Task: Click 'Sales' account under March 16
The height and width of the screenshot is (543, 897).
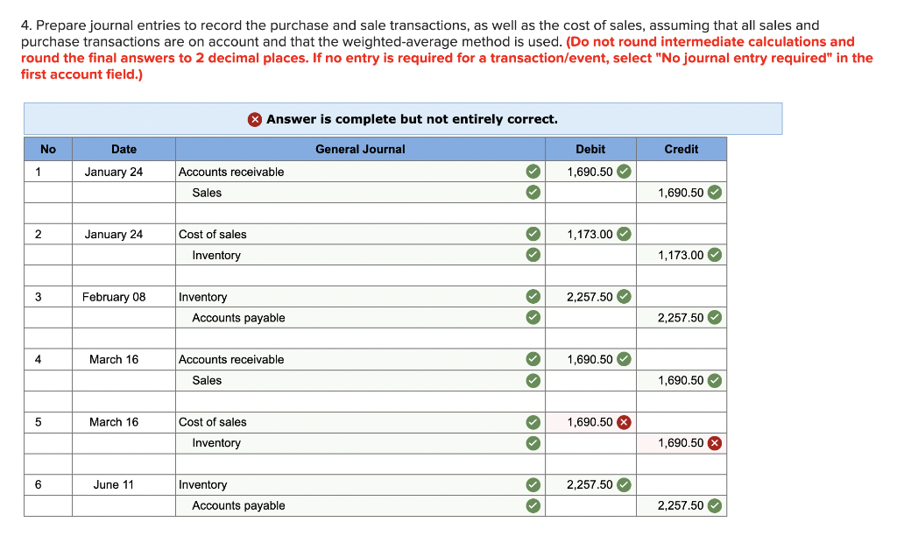Action: [207, 380]
